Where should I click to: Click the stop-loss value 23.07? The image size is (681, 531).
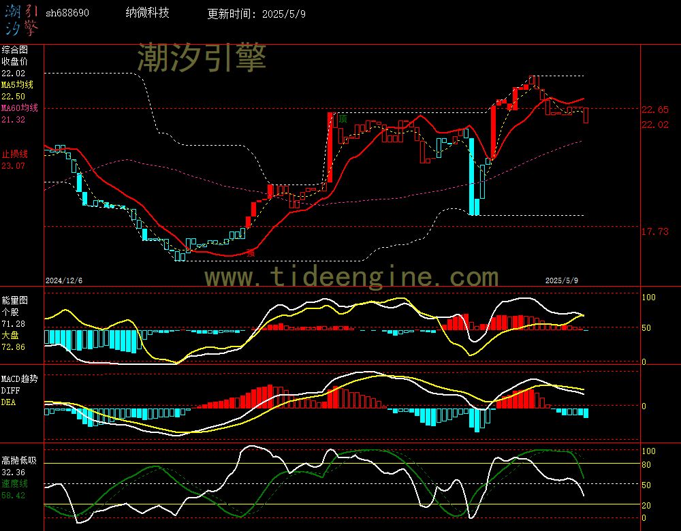(14, 165)
